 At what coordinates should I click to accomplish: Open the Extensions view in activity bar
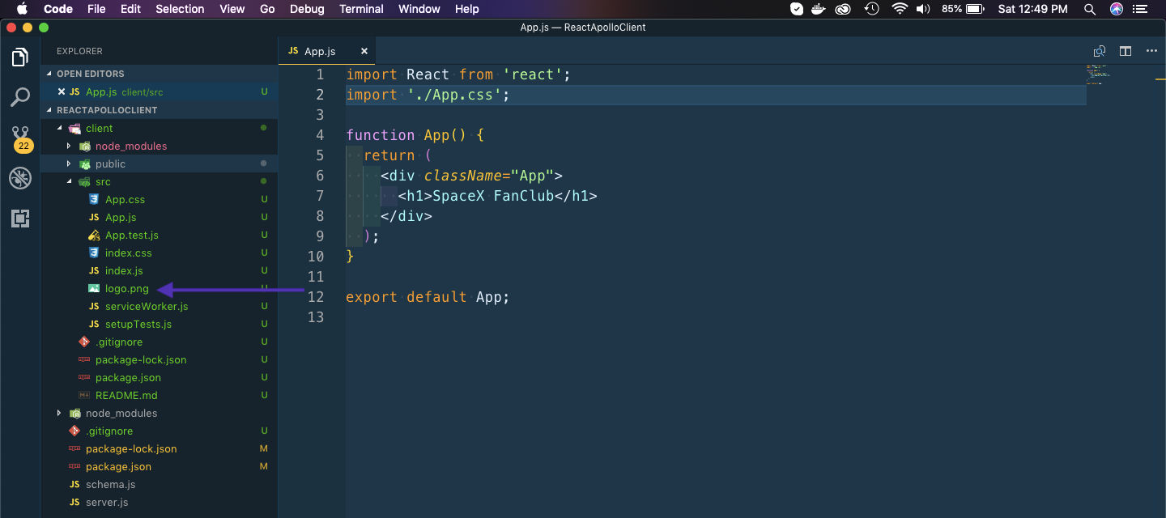pyautogui.click(x=20, y=218)
